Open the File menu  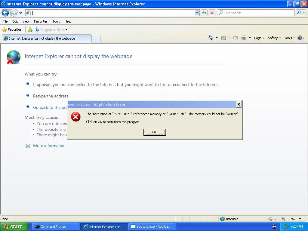5,21
